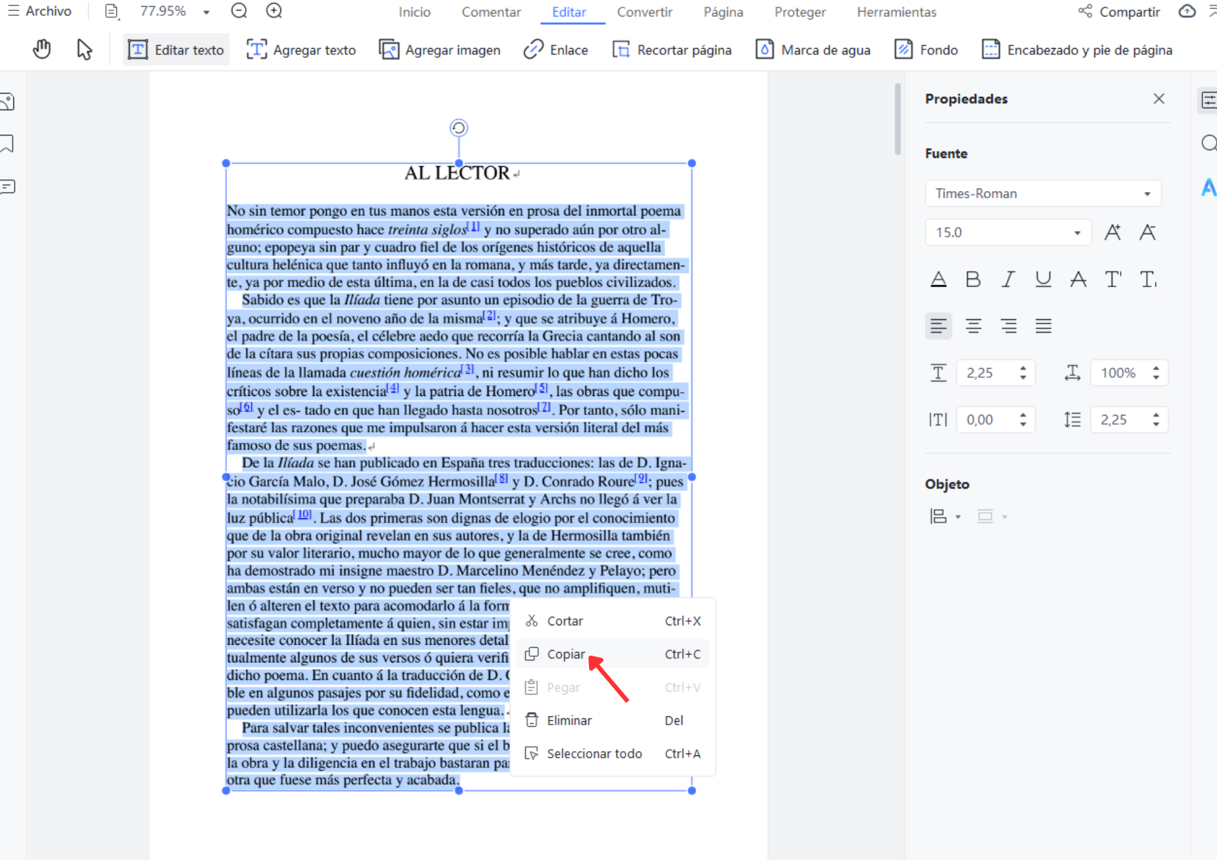The image size is (1217, 860).
Task: Align text left
Action: tap(938, 326)
